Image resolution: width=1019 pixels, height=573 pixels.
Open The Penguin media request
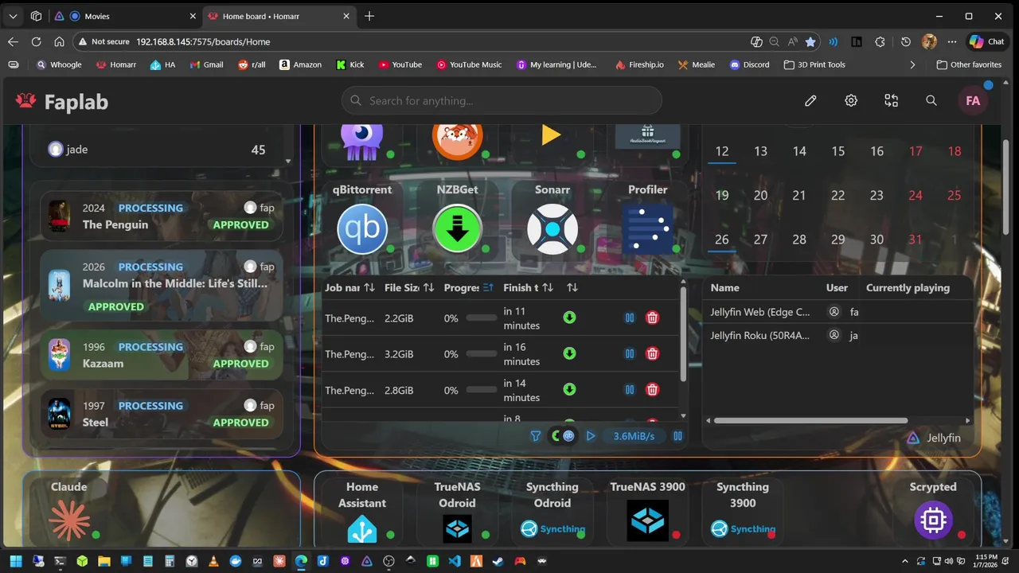click(162, 216)
